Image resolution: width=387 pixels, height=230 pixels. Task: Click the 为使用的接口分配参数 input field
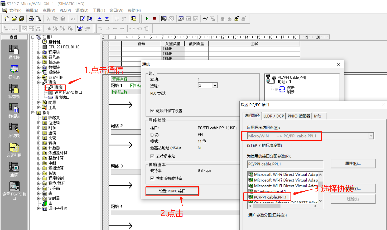(x=285, y=164)
